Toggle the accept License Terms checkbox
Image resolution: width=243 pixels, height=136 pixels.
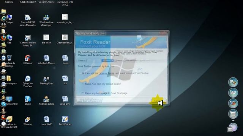tap(83, 73)
